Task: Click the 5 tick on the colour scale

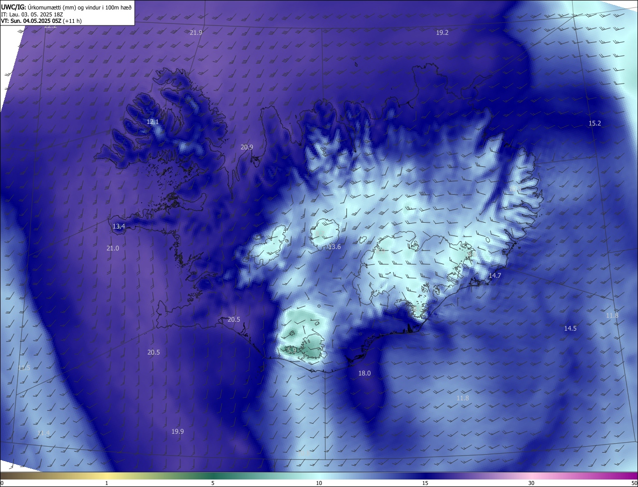Action: (x=213, y=483)
